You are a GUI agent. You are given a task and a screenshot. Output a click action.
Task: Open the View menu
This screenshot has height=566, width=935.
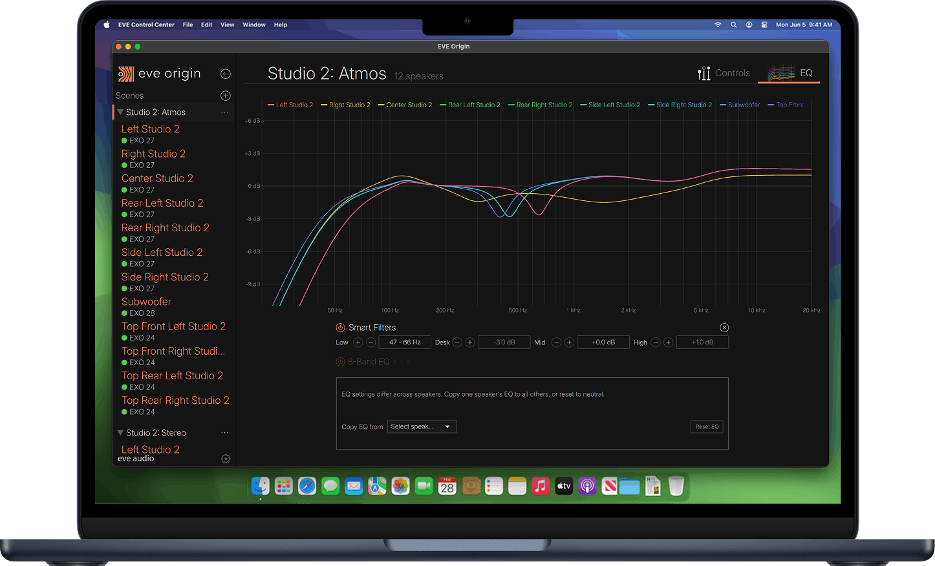click(x=228, y=25)
